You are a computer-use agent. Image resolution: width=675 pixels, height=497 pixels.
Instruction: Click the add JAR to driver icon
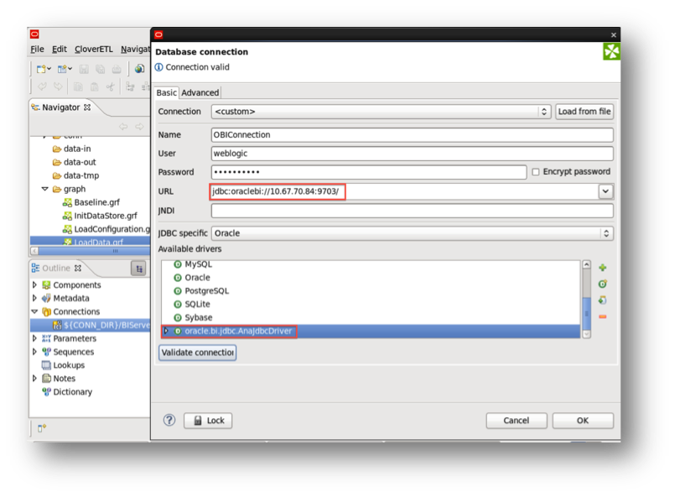click(603, 300)
